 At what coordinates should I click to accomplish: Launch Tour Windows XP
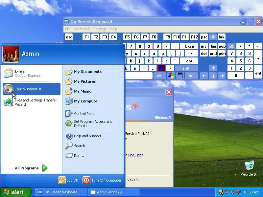click(x=32, y=89)
